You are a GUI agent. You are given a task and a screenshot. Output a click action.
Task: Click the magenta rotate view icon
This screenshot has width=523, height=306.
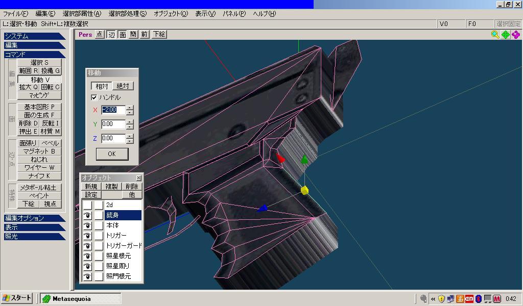tap(516, 35)
